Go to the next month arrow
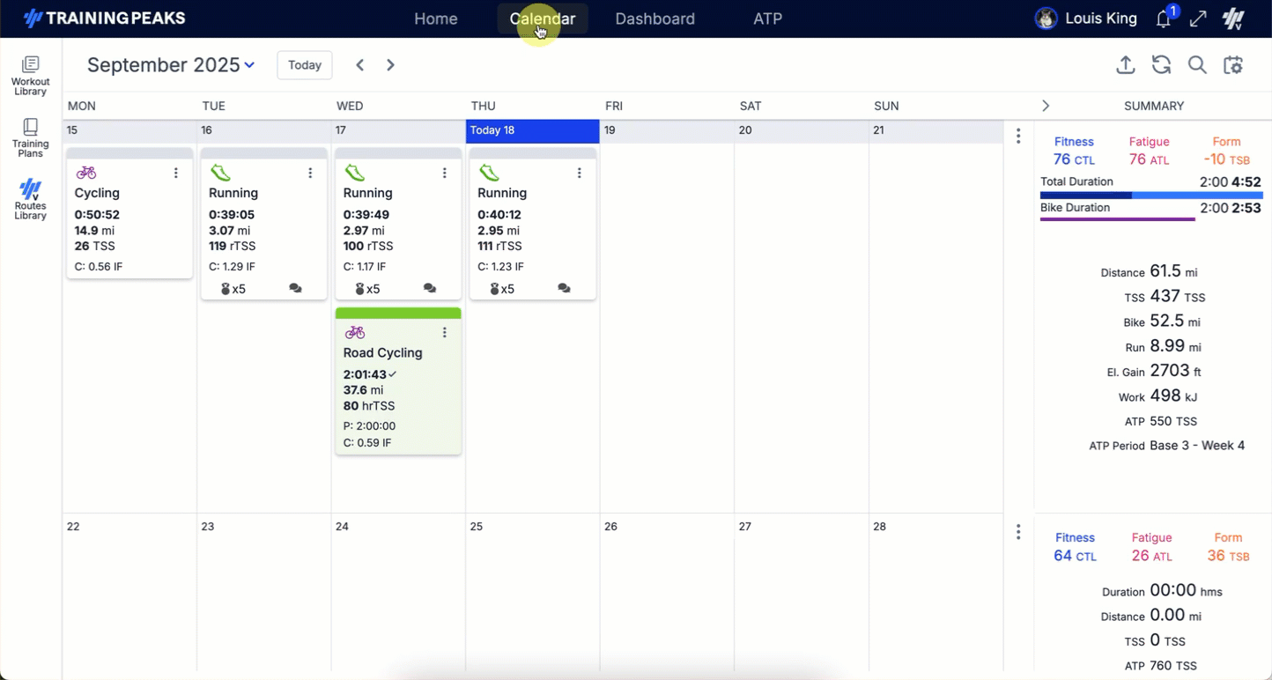Image resolution: width=1272 pixels, height=680 pixels. pyautogui.click(x=390, y=65)
